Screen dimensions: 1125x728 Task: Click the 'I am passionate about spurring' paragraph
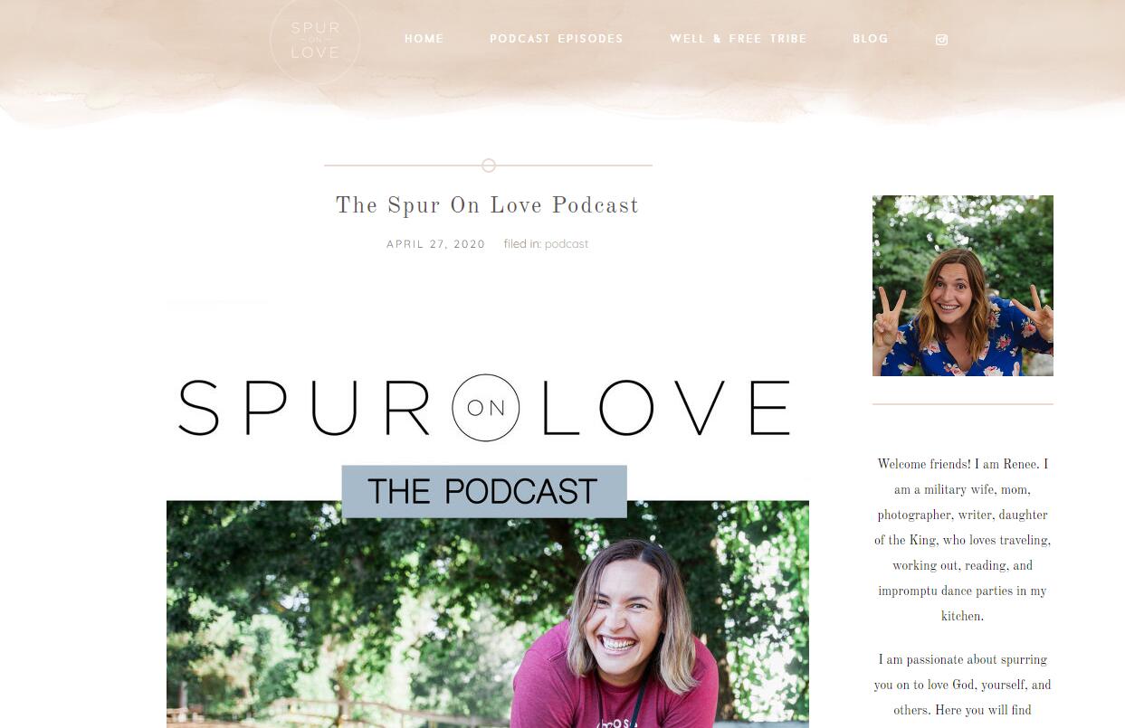tap(963, 685)
